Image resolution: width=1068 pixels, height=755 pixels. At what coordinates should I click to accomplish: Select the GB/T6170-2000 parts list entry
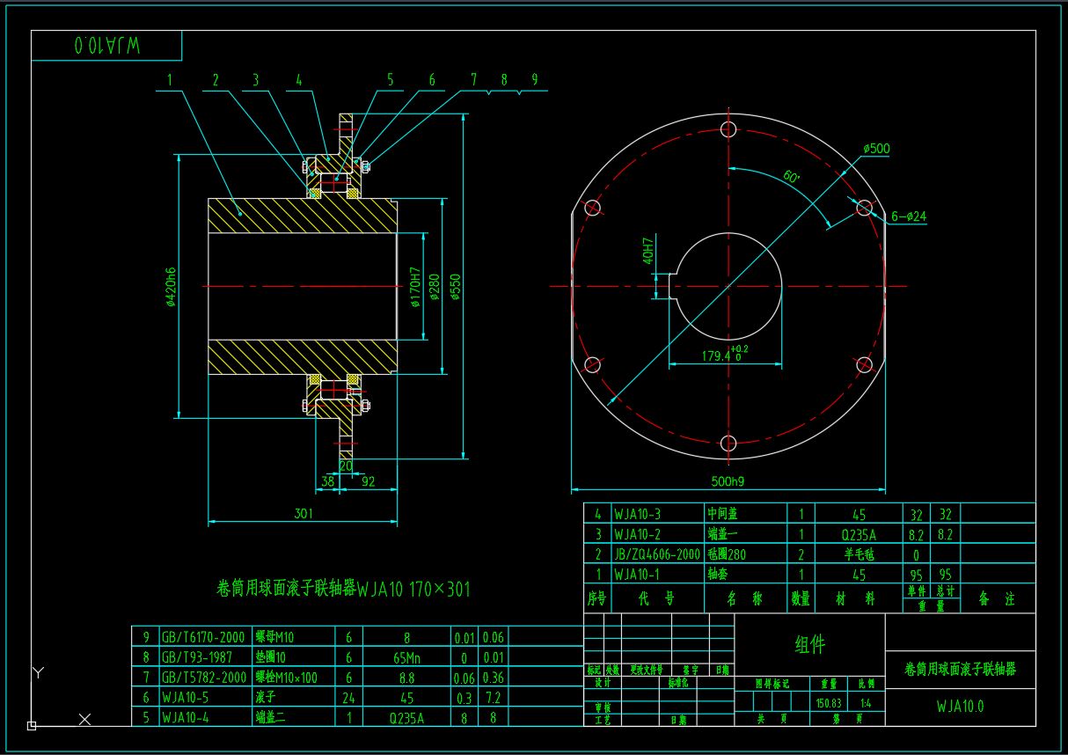(203, 637)
